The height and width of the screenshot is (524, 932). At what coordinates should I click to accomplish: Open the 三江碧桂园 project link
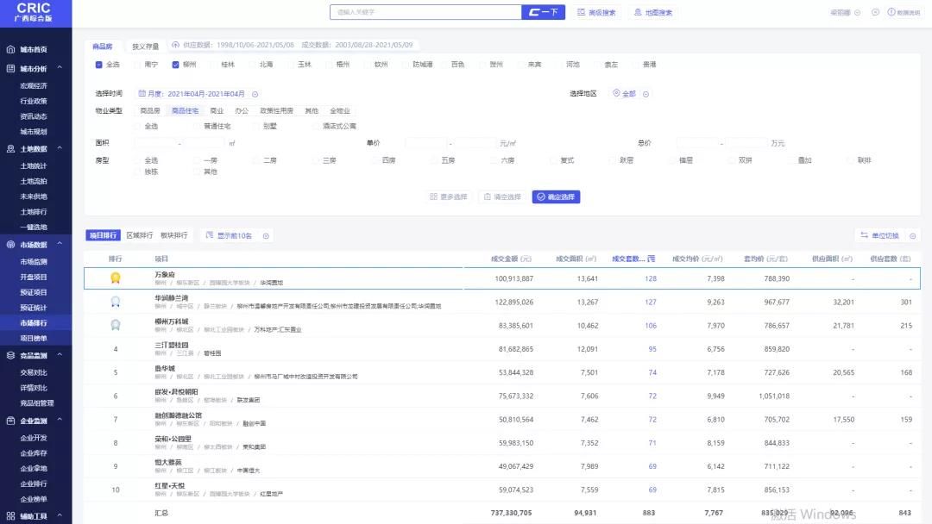click(172, 345)
